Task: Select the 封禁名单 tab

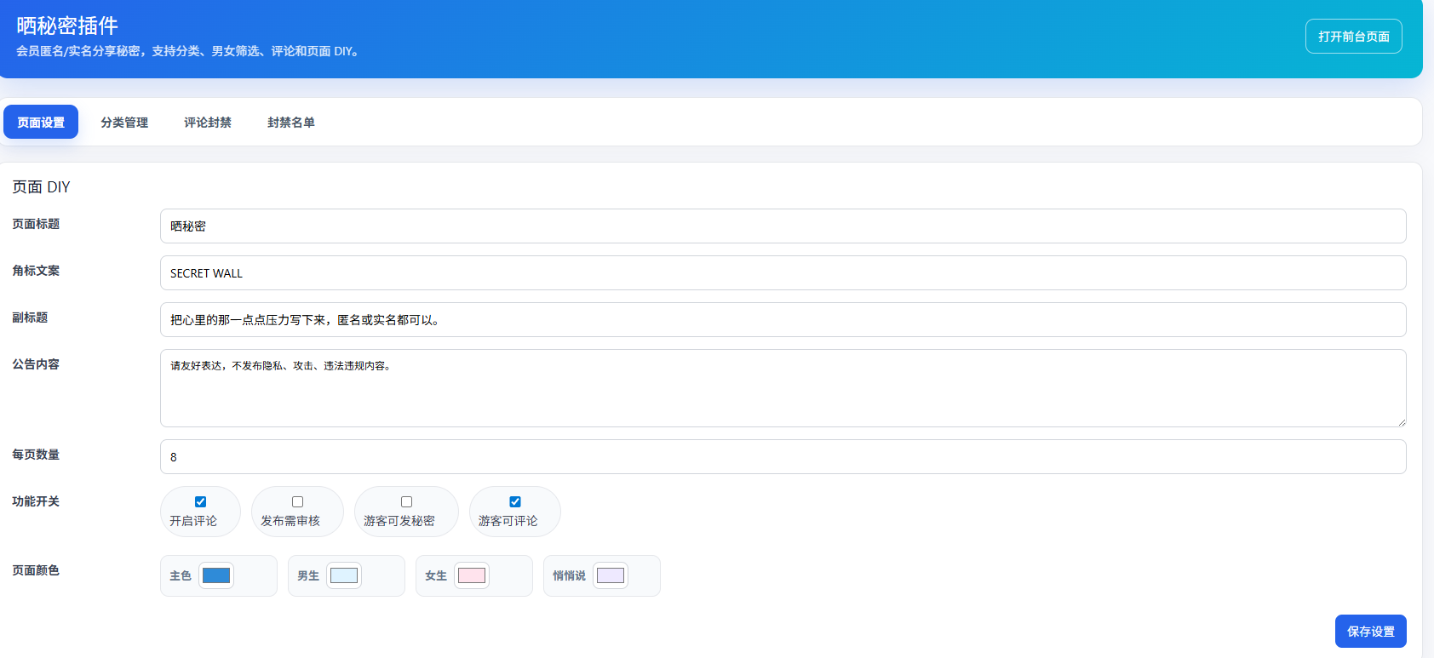Action: click(x=291, y=122)
